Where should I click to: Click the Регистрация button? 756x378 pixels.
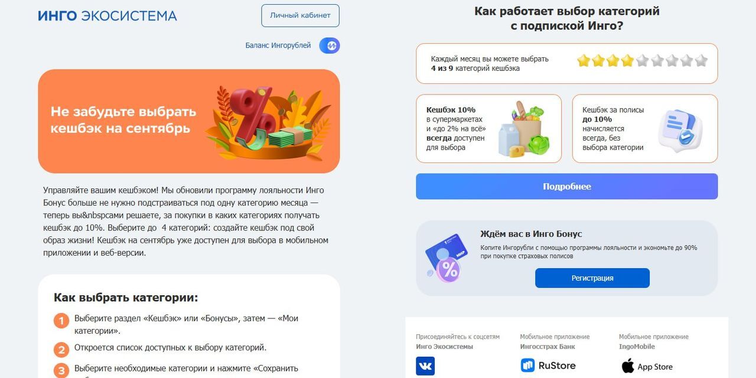coord(592,278)
